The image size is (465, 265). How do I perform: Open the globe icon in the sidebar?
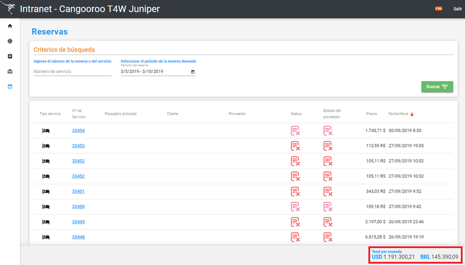(x=10, y=41)
